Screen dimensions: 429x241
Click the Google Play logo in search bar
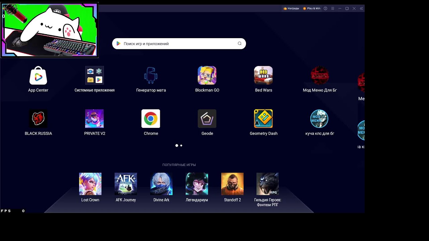[x=118, y=44]
